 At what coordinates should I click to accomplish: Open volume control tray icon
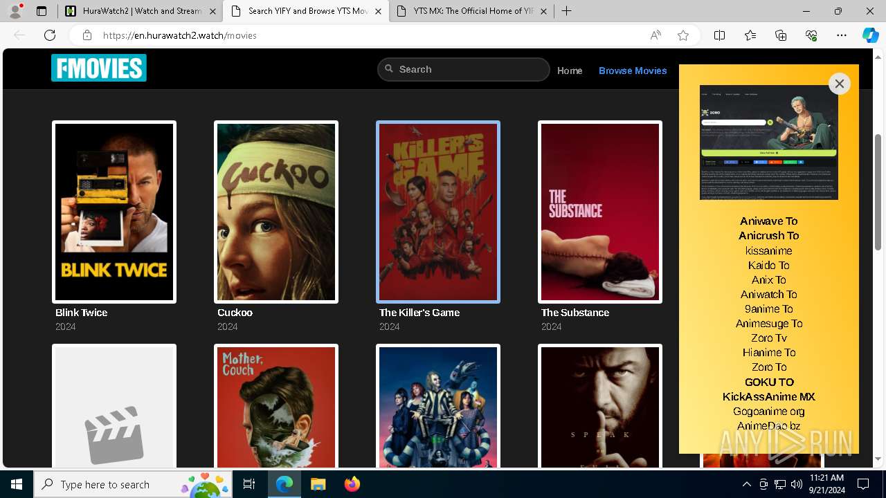click(x=796, y=484)
